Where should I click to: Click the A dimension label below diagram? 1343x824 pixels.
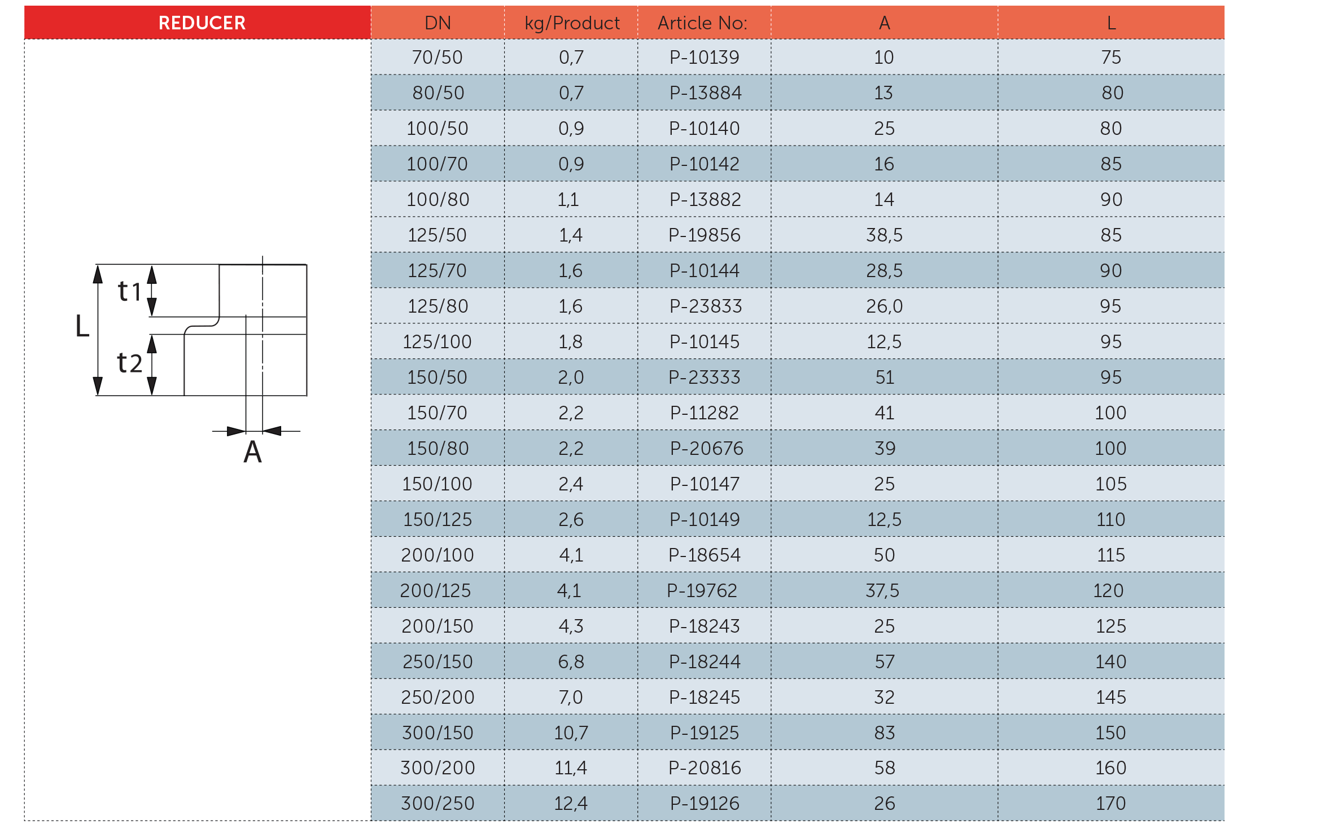(x=252, y=452)
